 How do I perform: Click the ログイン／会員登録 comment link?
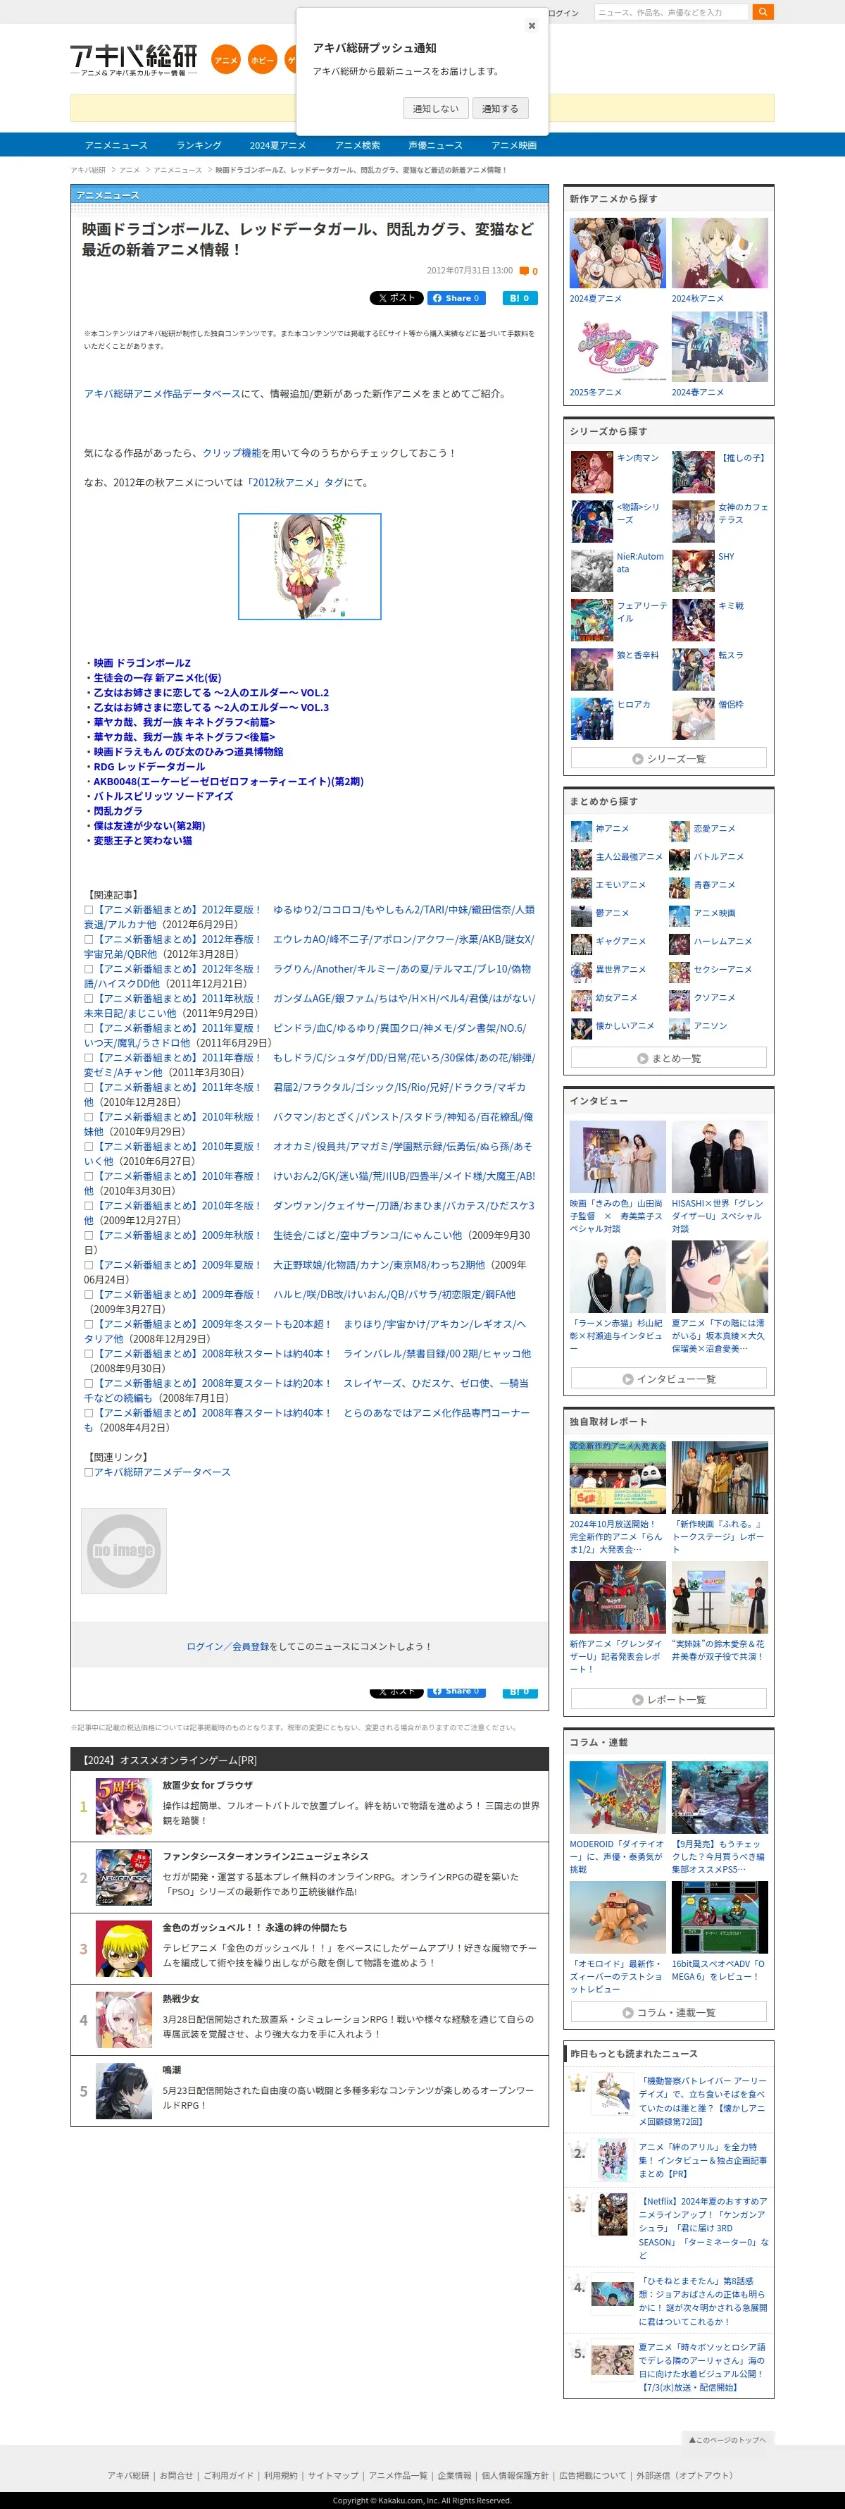tap(228, 1646)
